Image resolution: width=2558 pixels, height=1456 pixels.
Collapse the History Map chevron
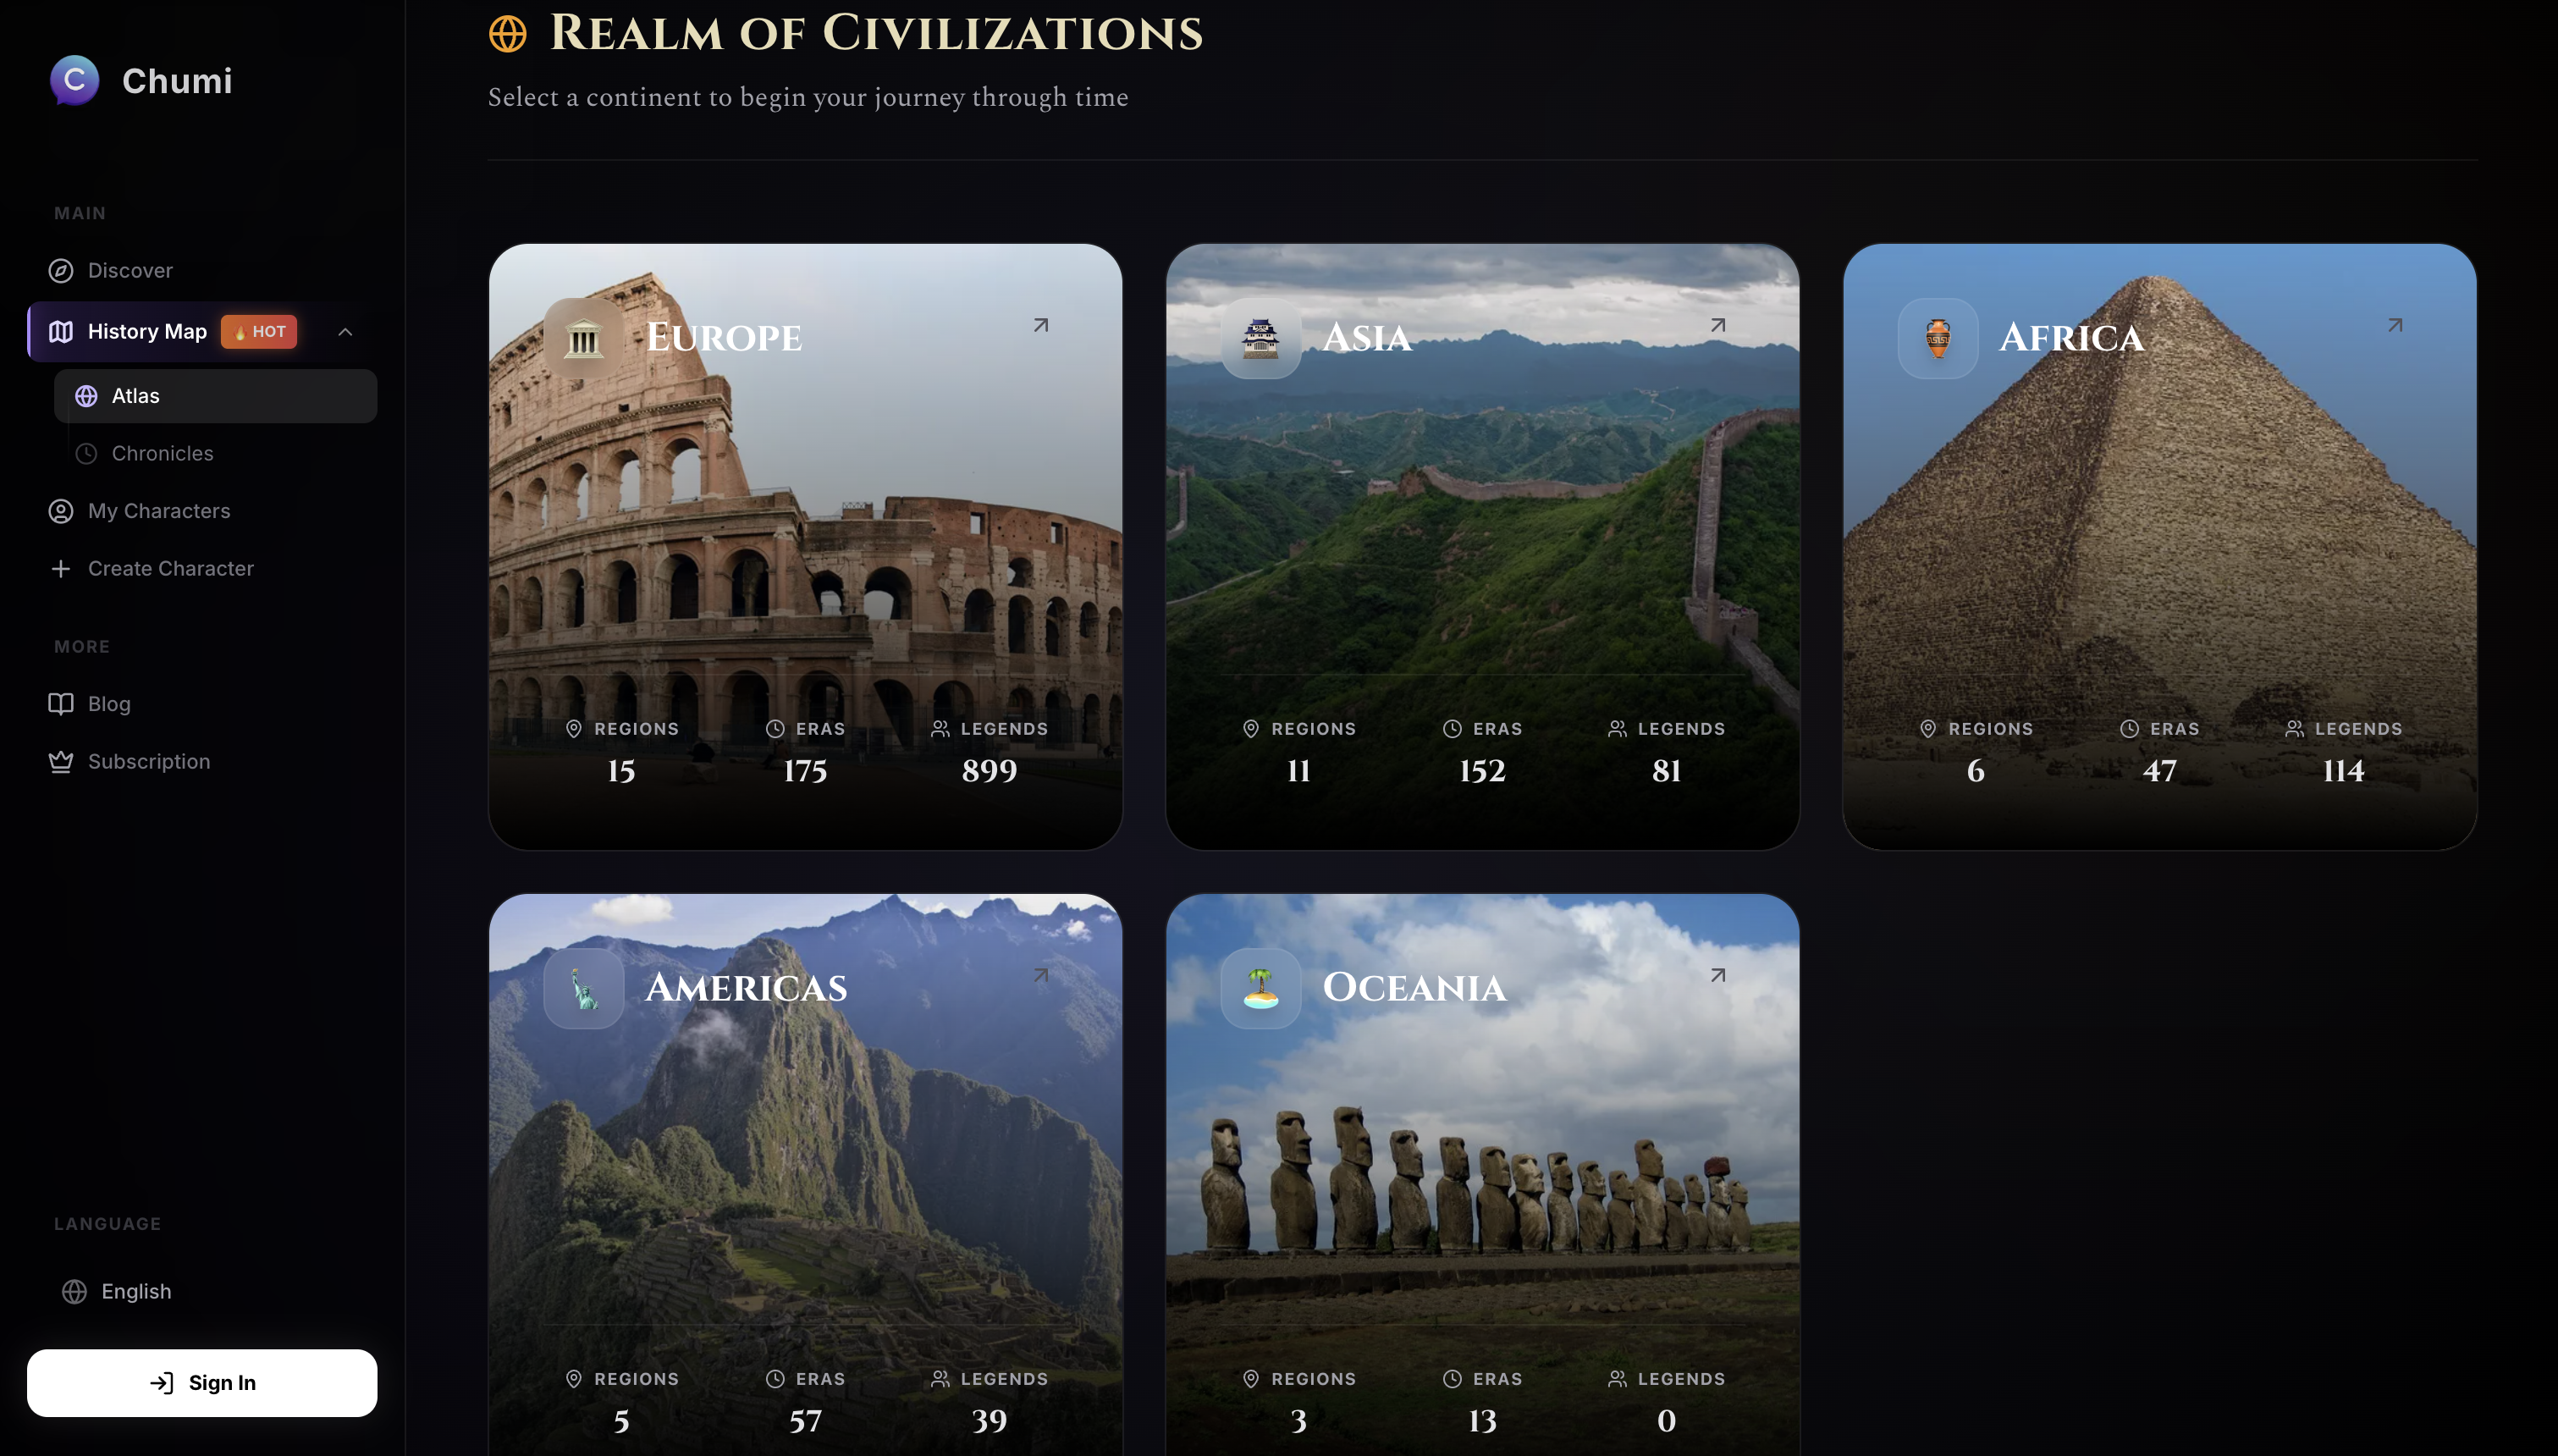click(345, 332)
